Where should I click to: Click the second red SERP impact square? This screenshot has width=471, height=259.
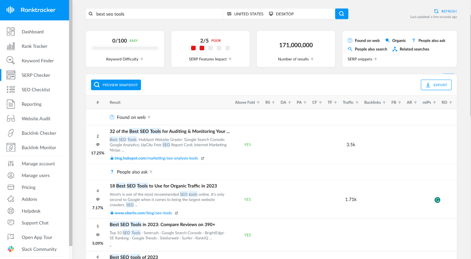pyautogui.click(x=202, y=48)
